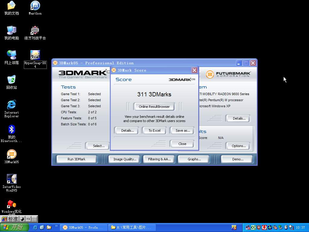Click the 3DMark05 main window title bar
Image resolution: width=309 pixels, height=232 pixels.
[144, 63]
